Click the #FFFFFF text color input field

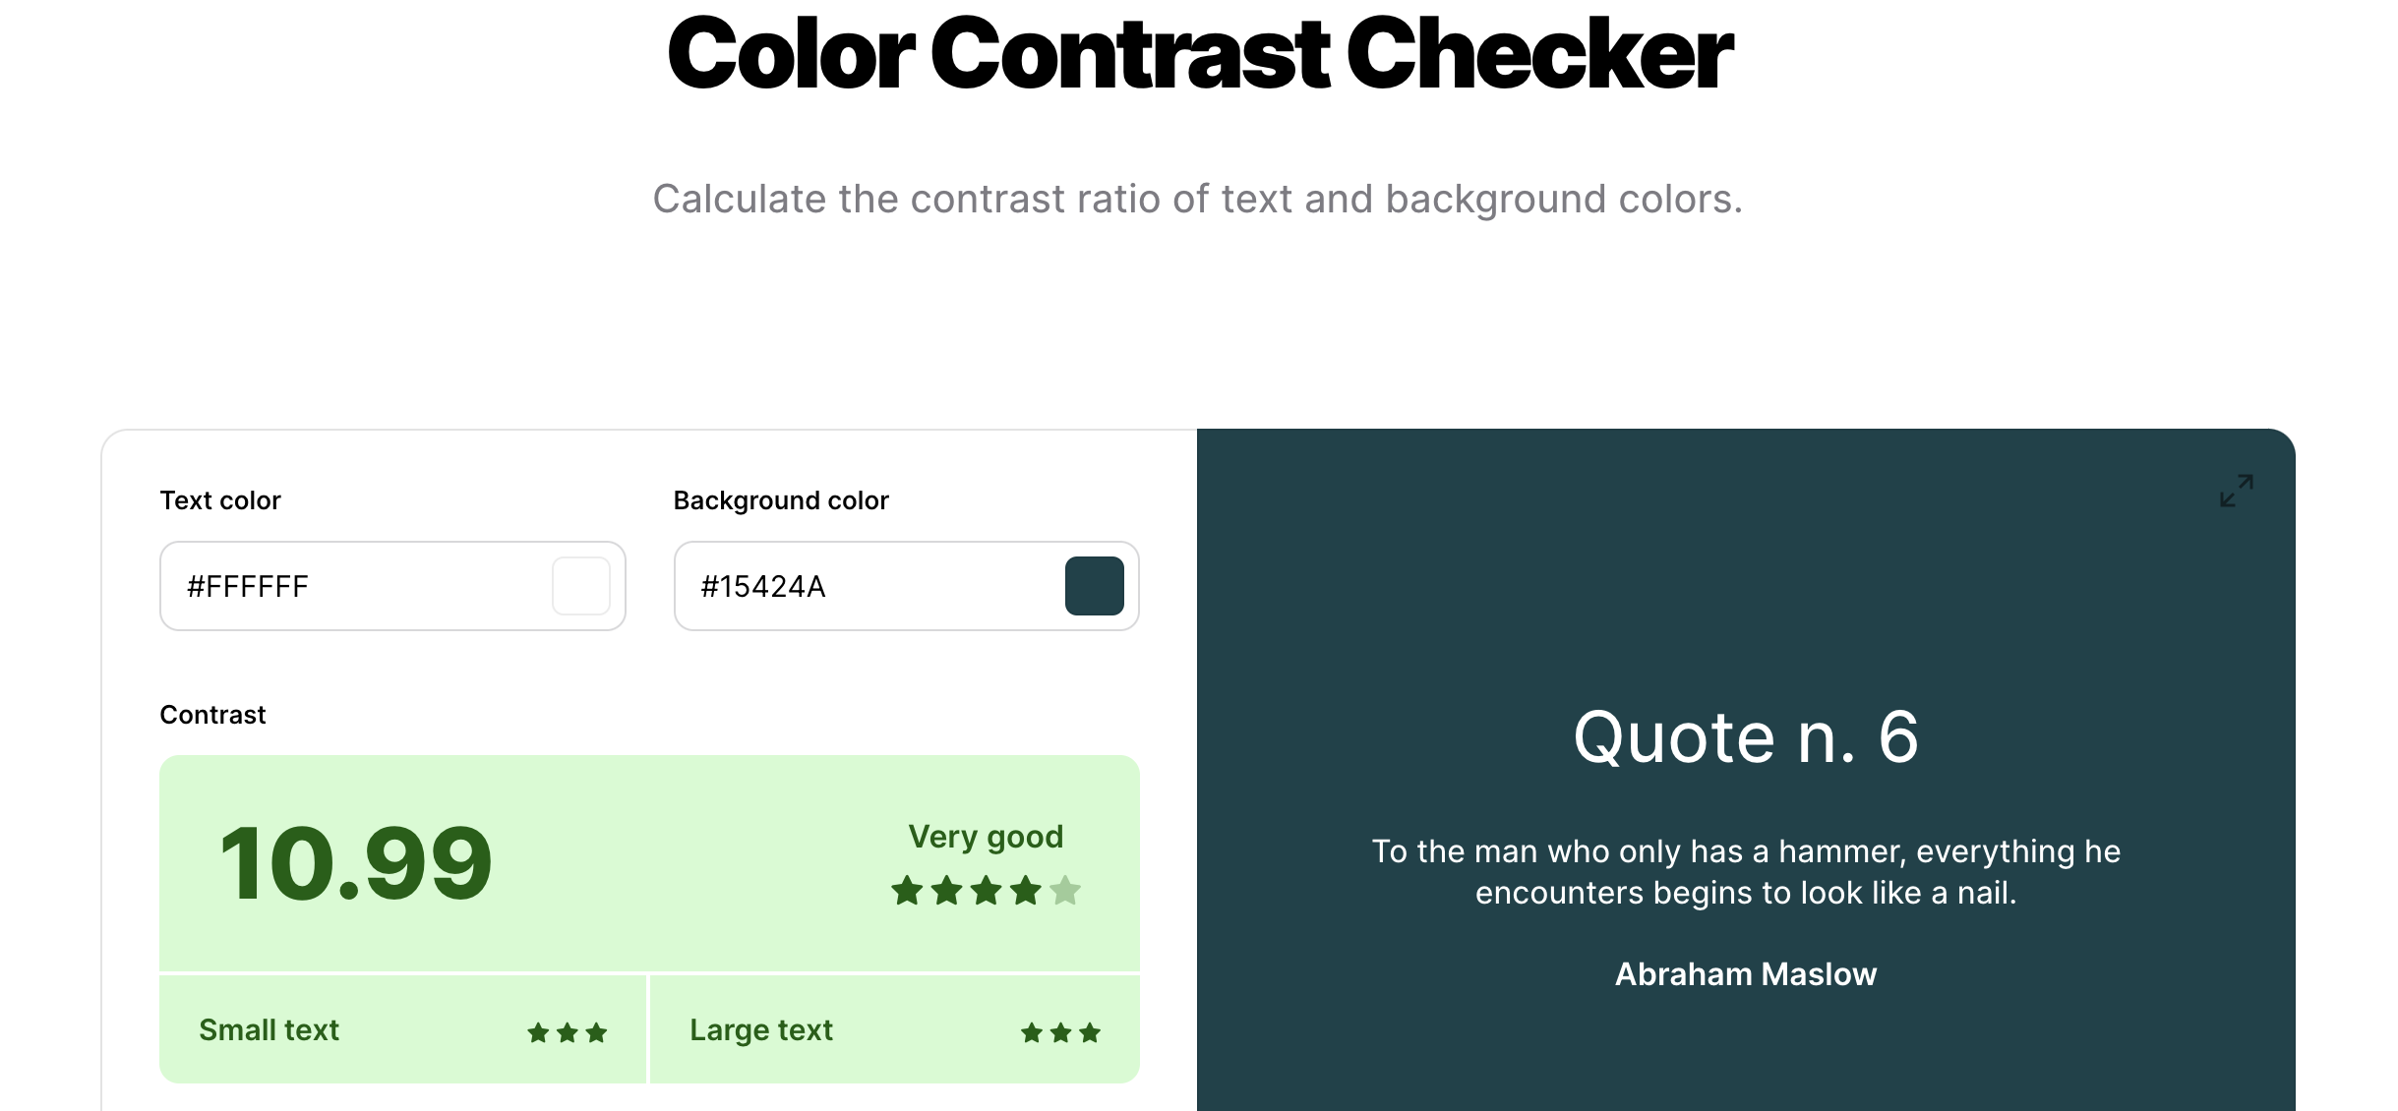[392, 586]
